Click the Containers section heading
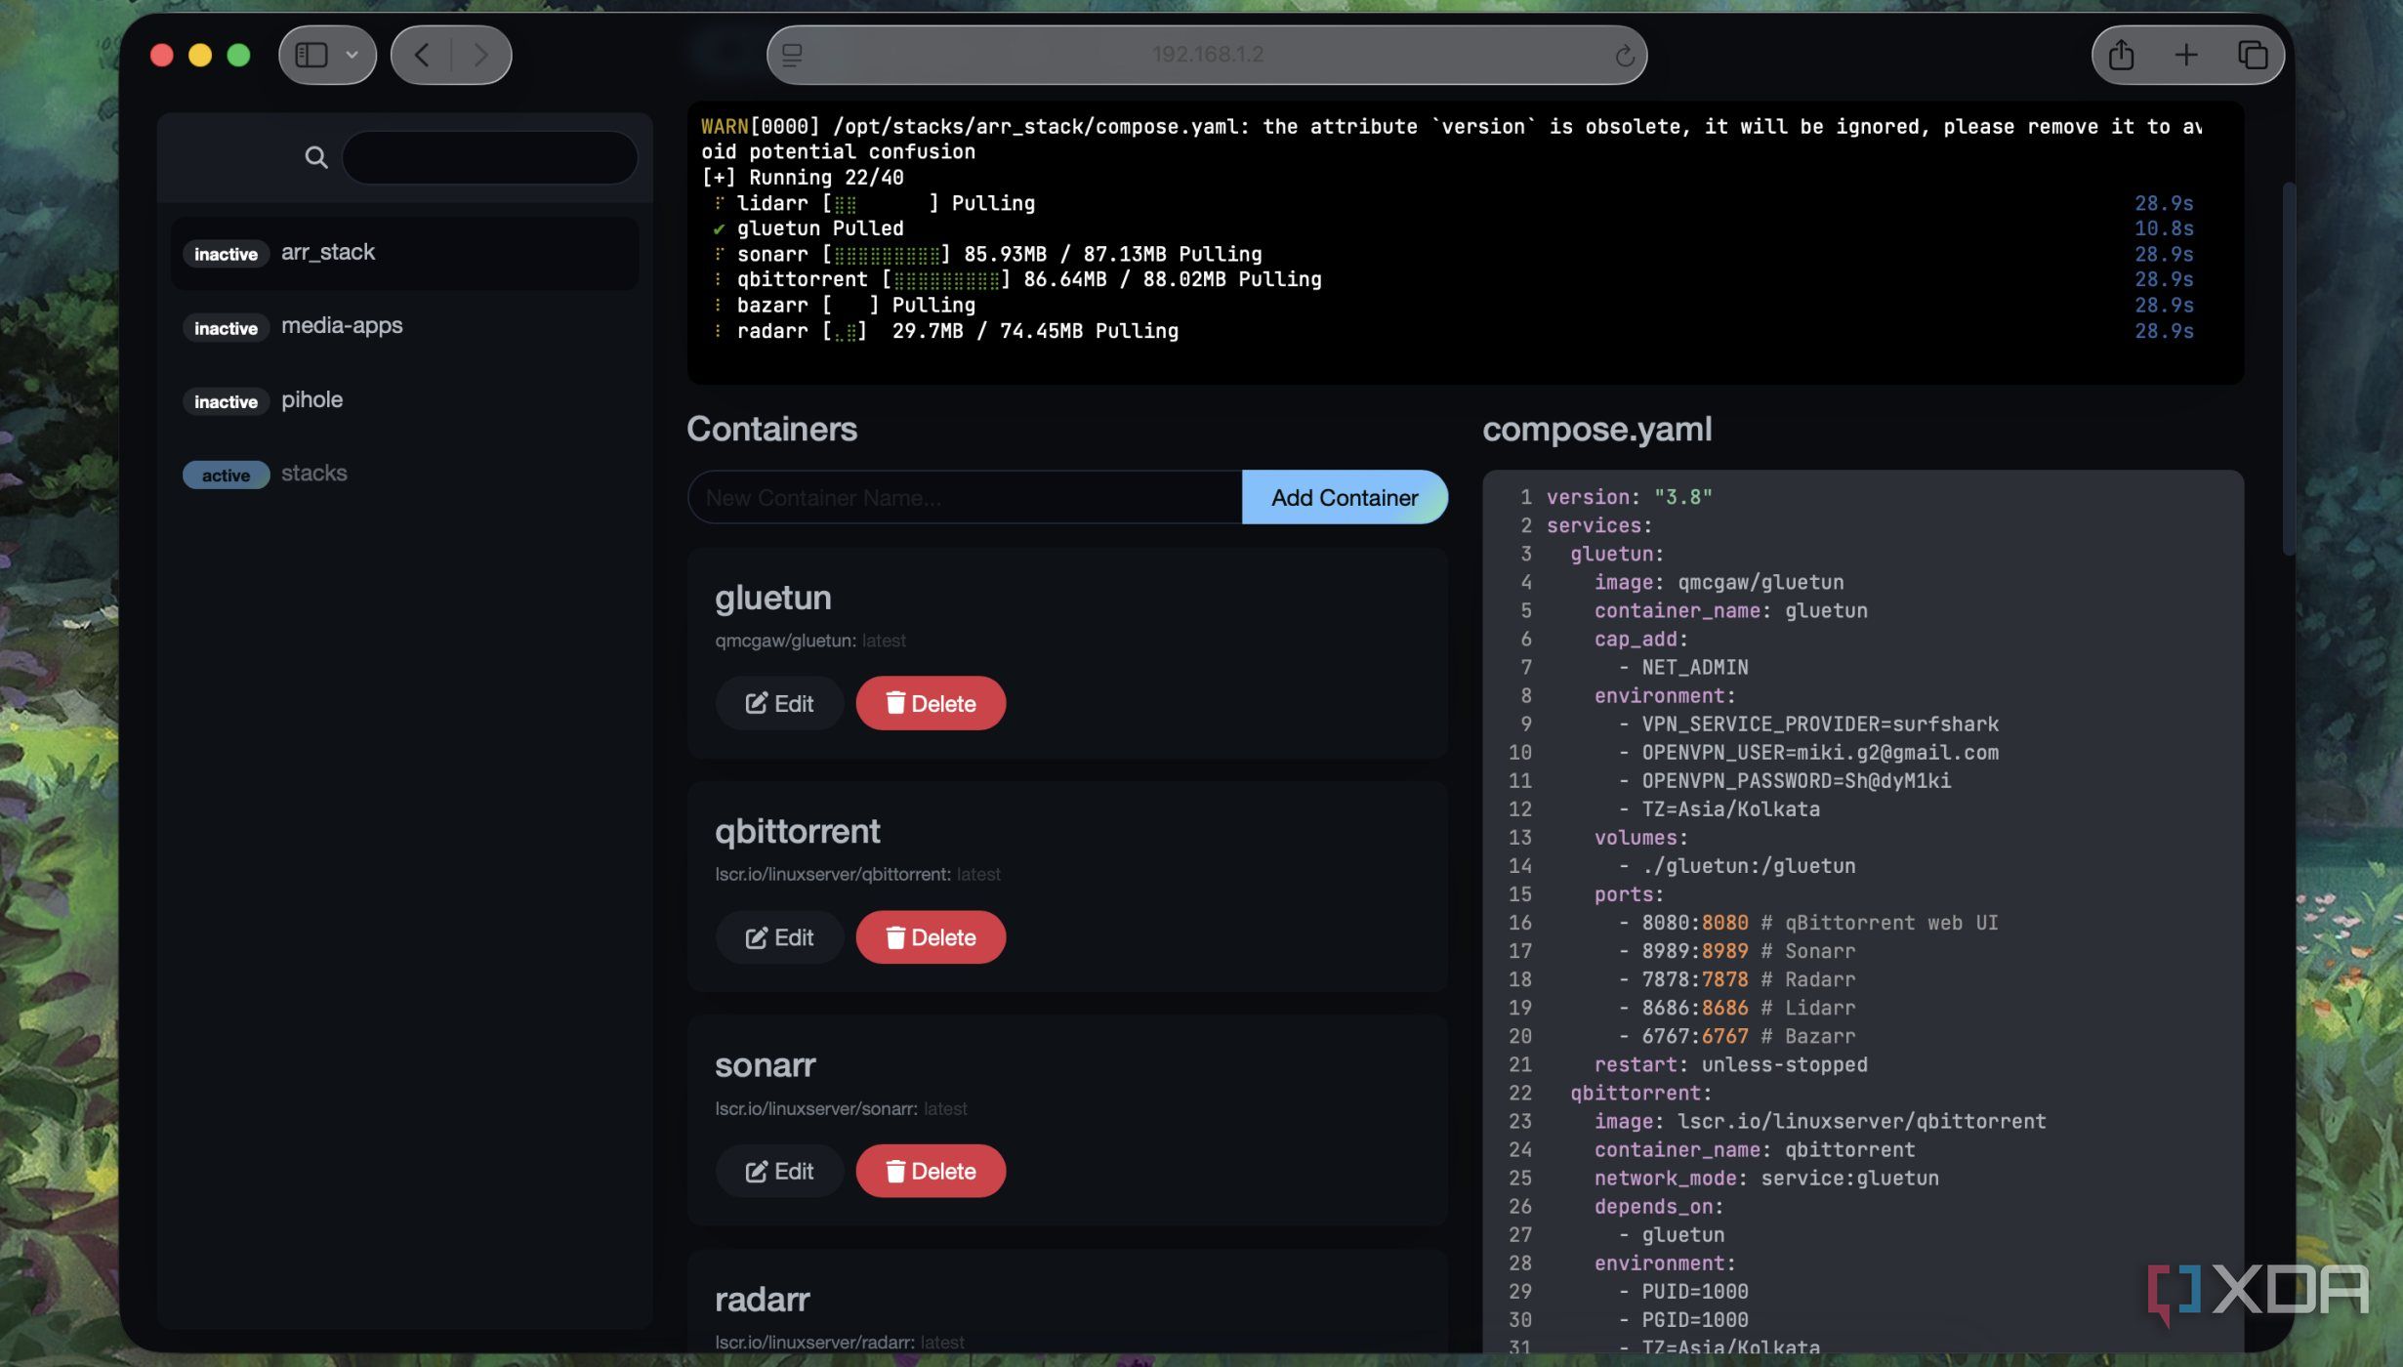 tap(771, 429)
